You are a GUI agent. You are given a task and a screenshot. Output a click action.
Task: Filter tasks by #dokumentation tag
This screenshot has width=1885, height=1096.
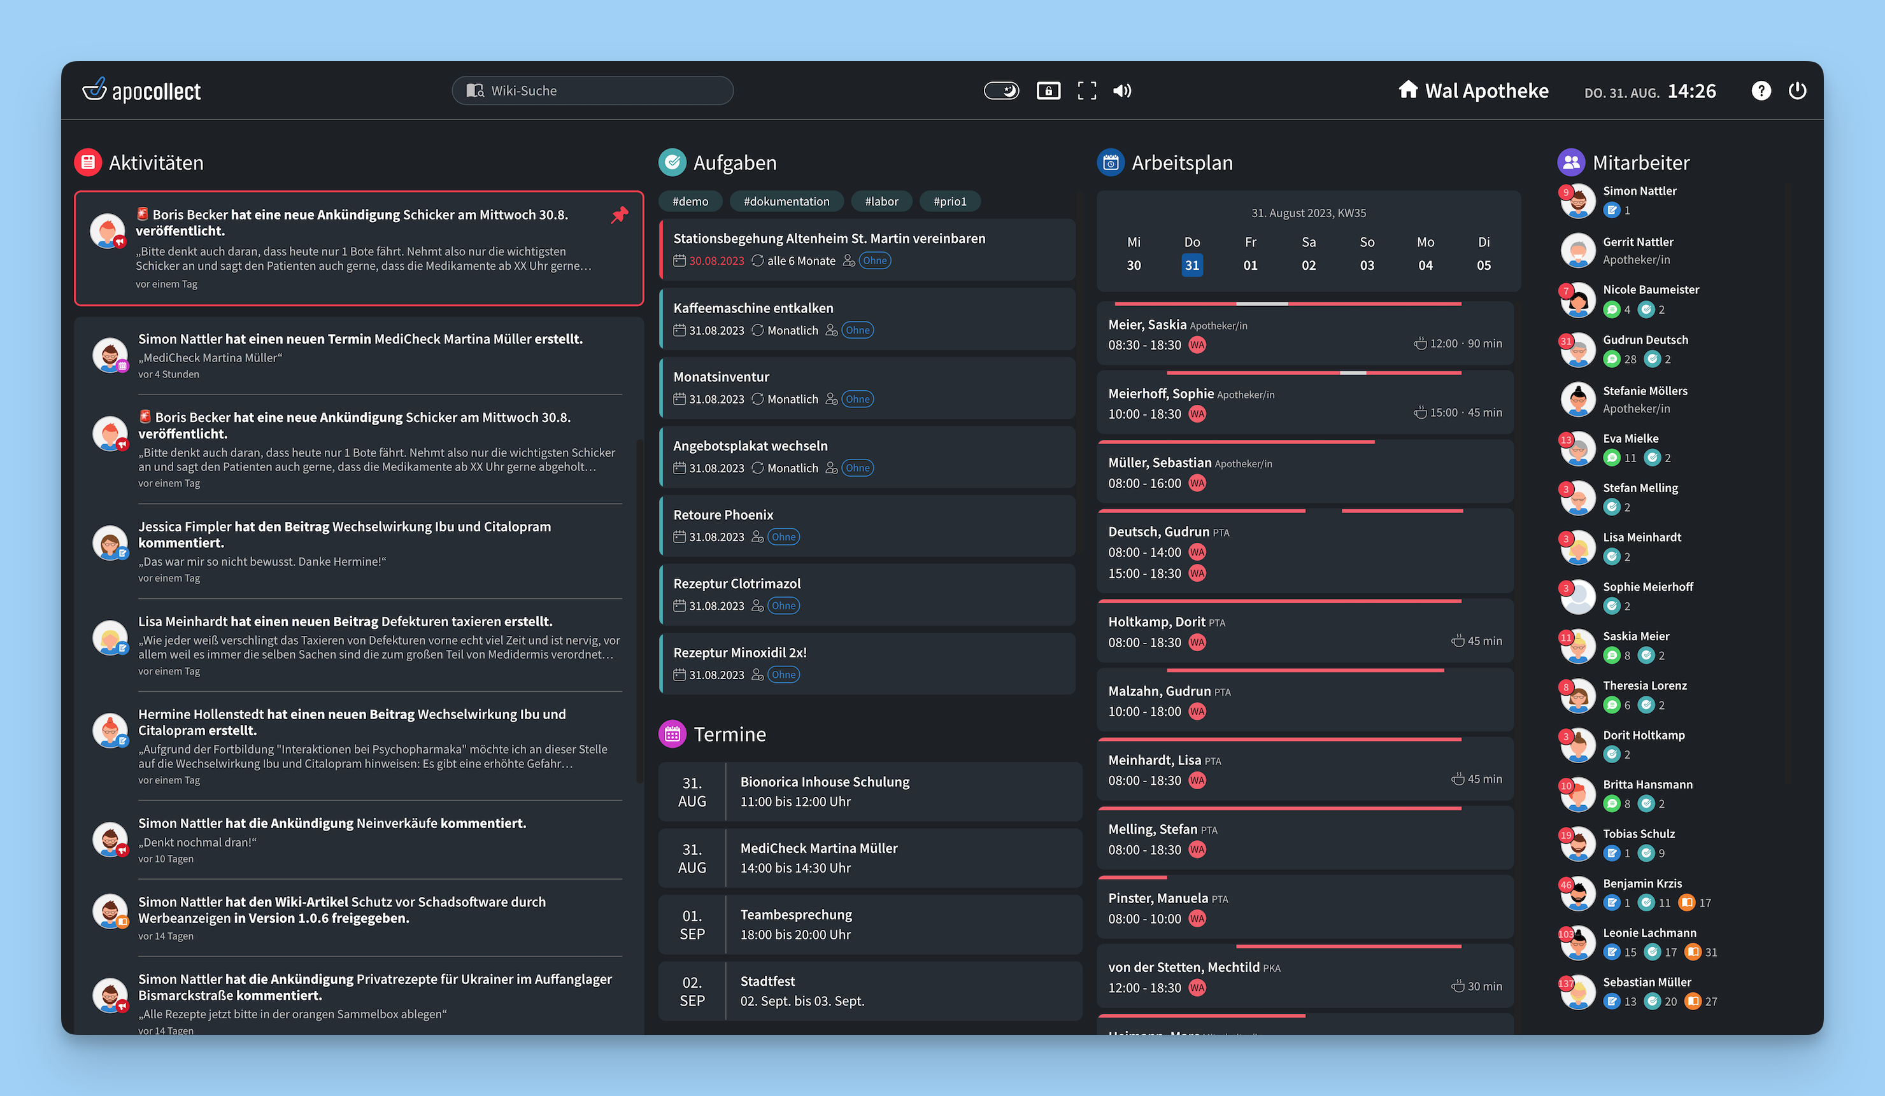[x=786, y=201]
